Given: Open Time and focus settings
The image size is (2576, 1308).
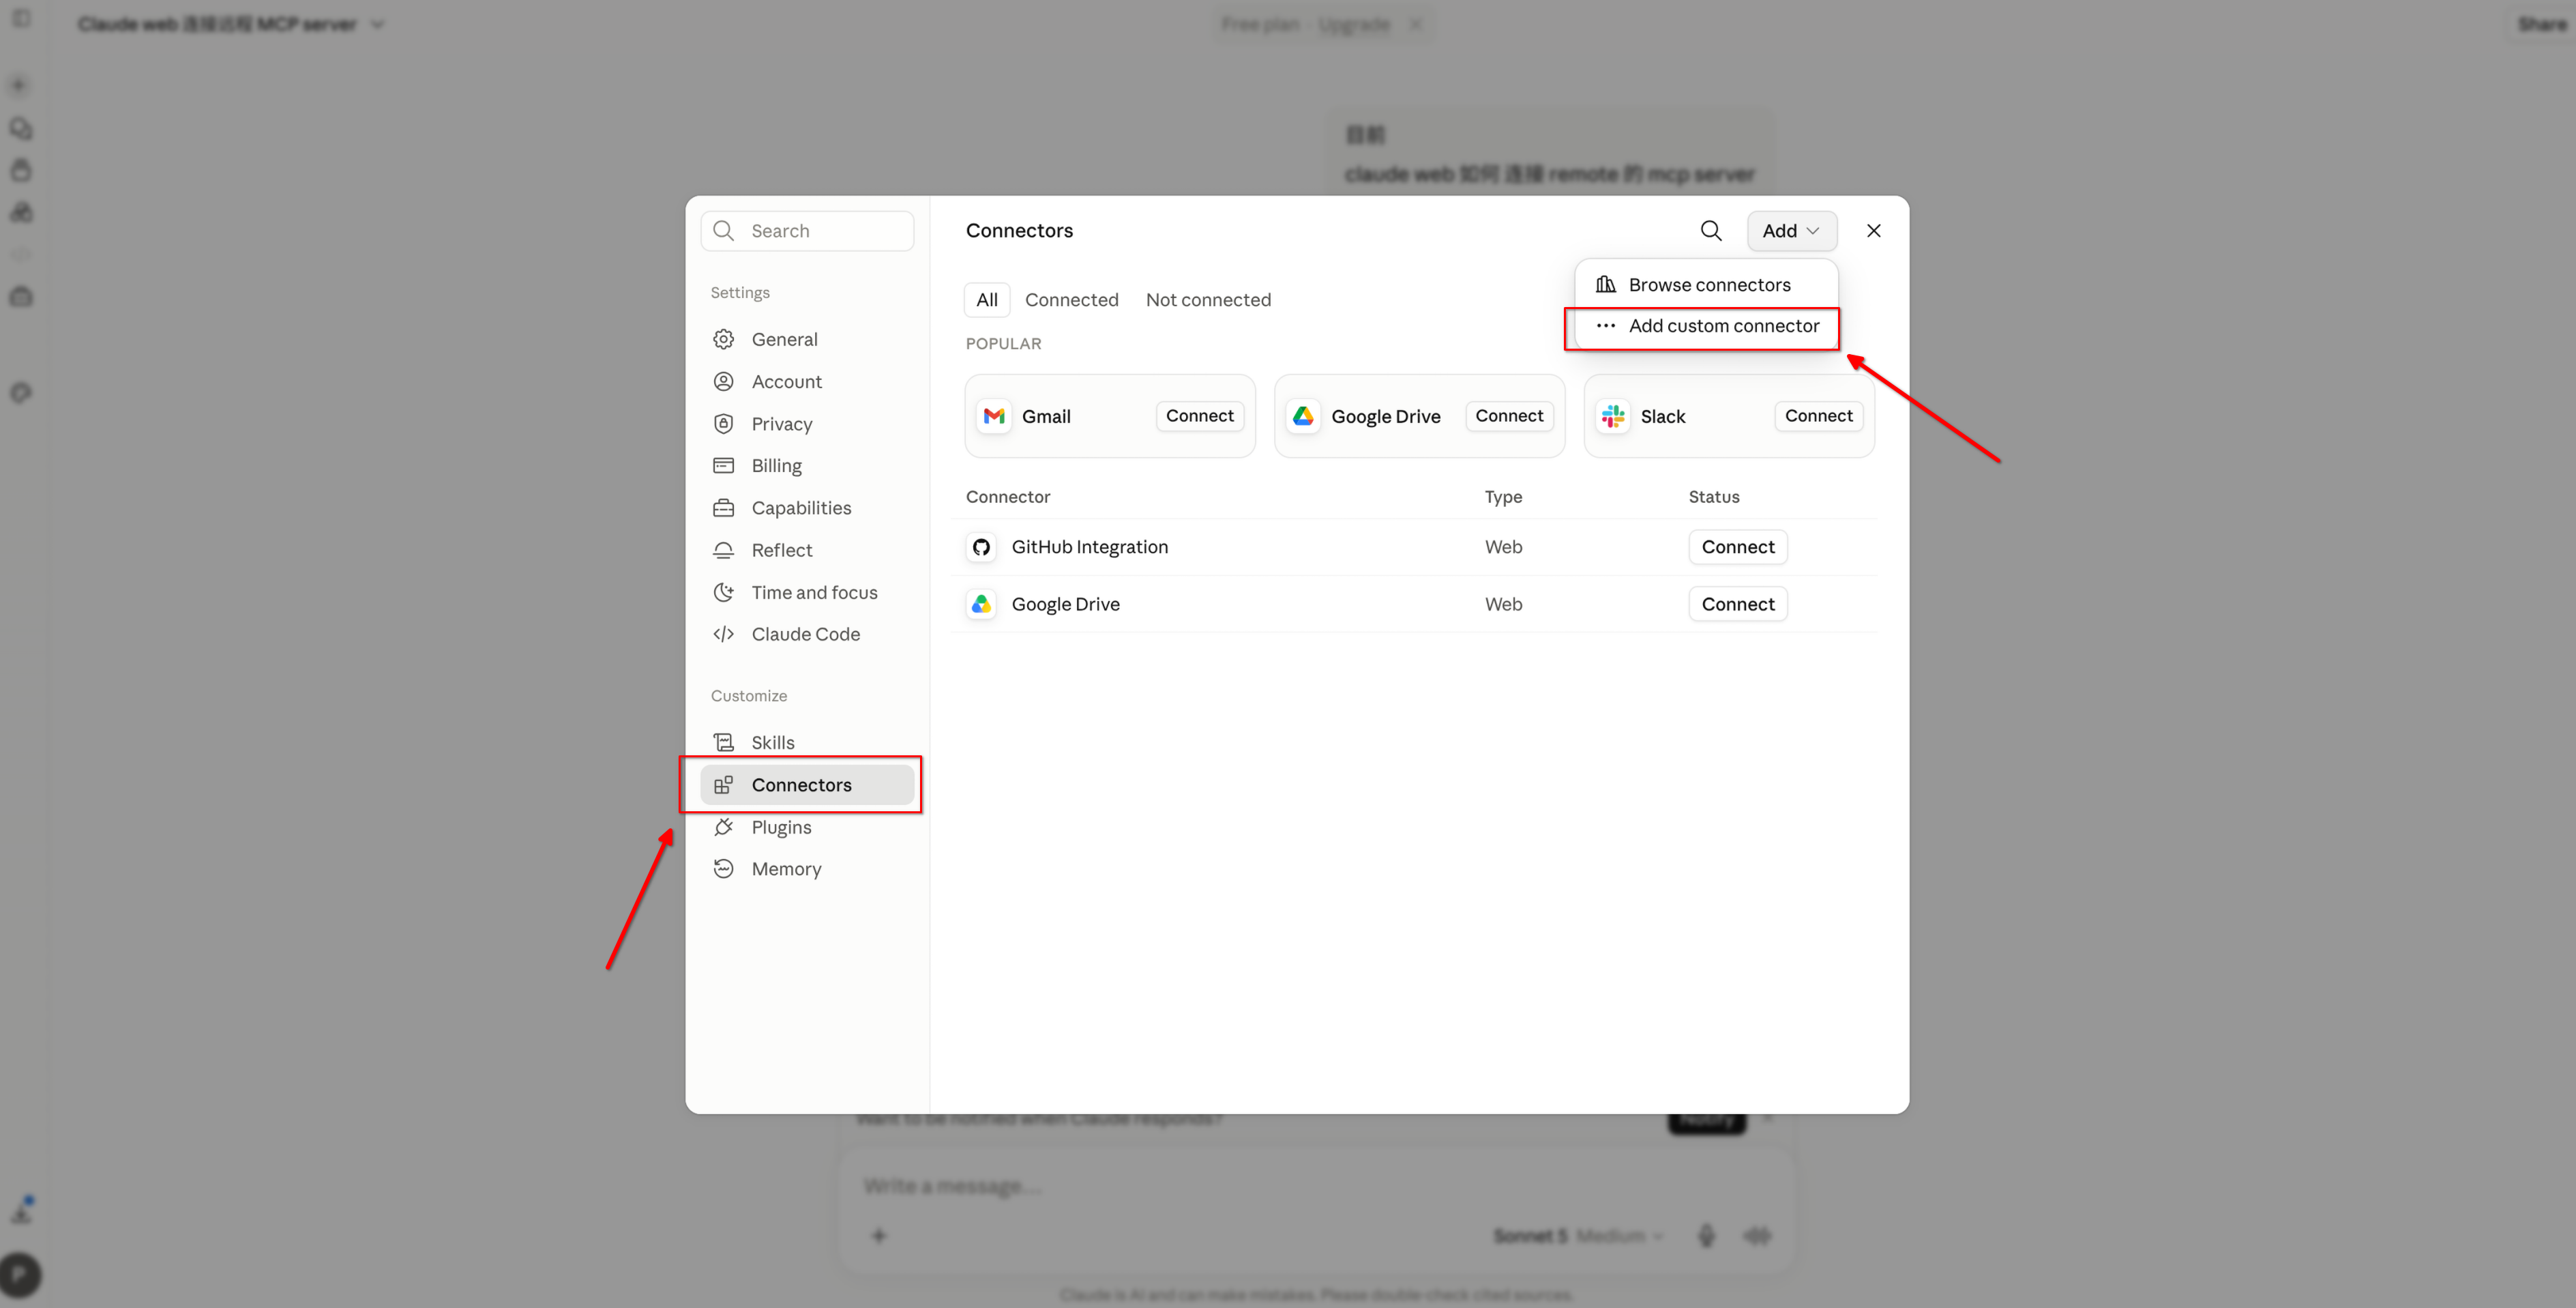Looking at the screenshot, I should pos(807,592).
